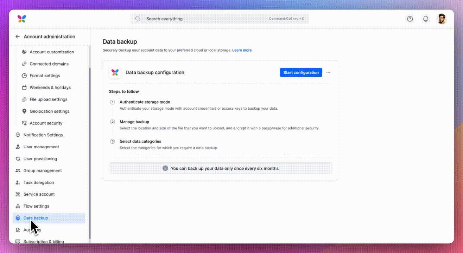Click the Connected domains link icon
Viewport: 463px width, 253px height.
24,64
